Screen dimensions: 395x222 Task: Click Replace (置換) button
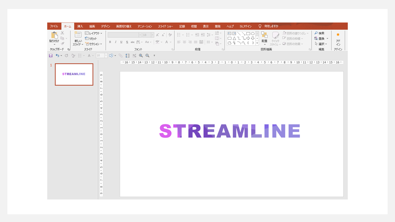[x=319, y=39]
